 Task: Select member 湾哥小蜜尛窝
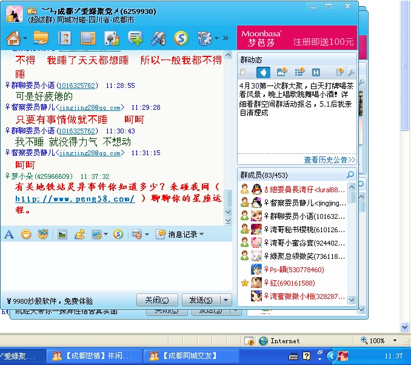293,243
